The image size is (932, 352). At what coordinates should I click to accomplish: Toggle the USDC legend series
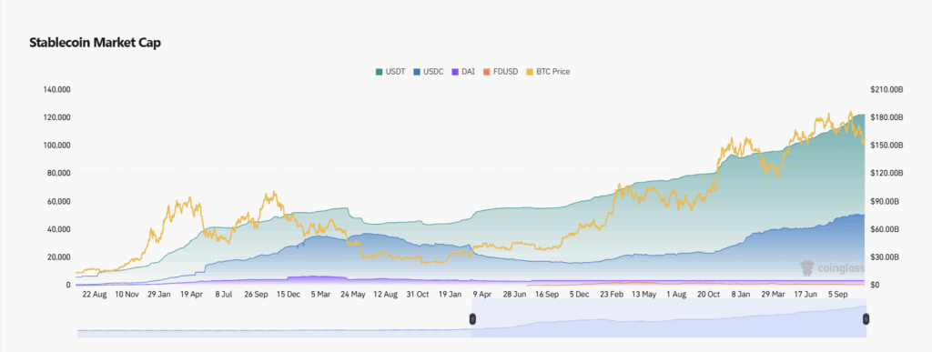pyautogui.click(x=428, y=72)
